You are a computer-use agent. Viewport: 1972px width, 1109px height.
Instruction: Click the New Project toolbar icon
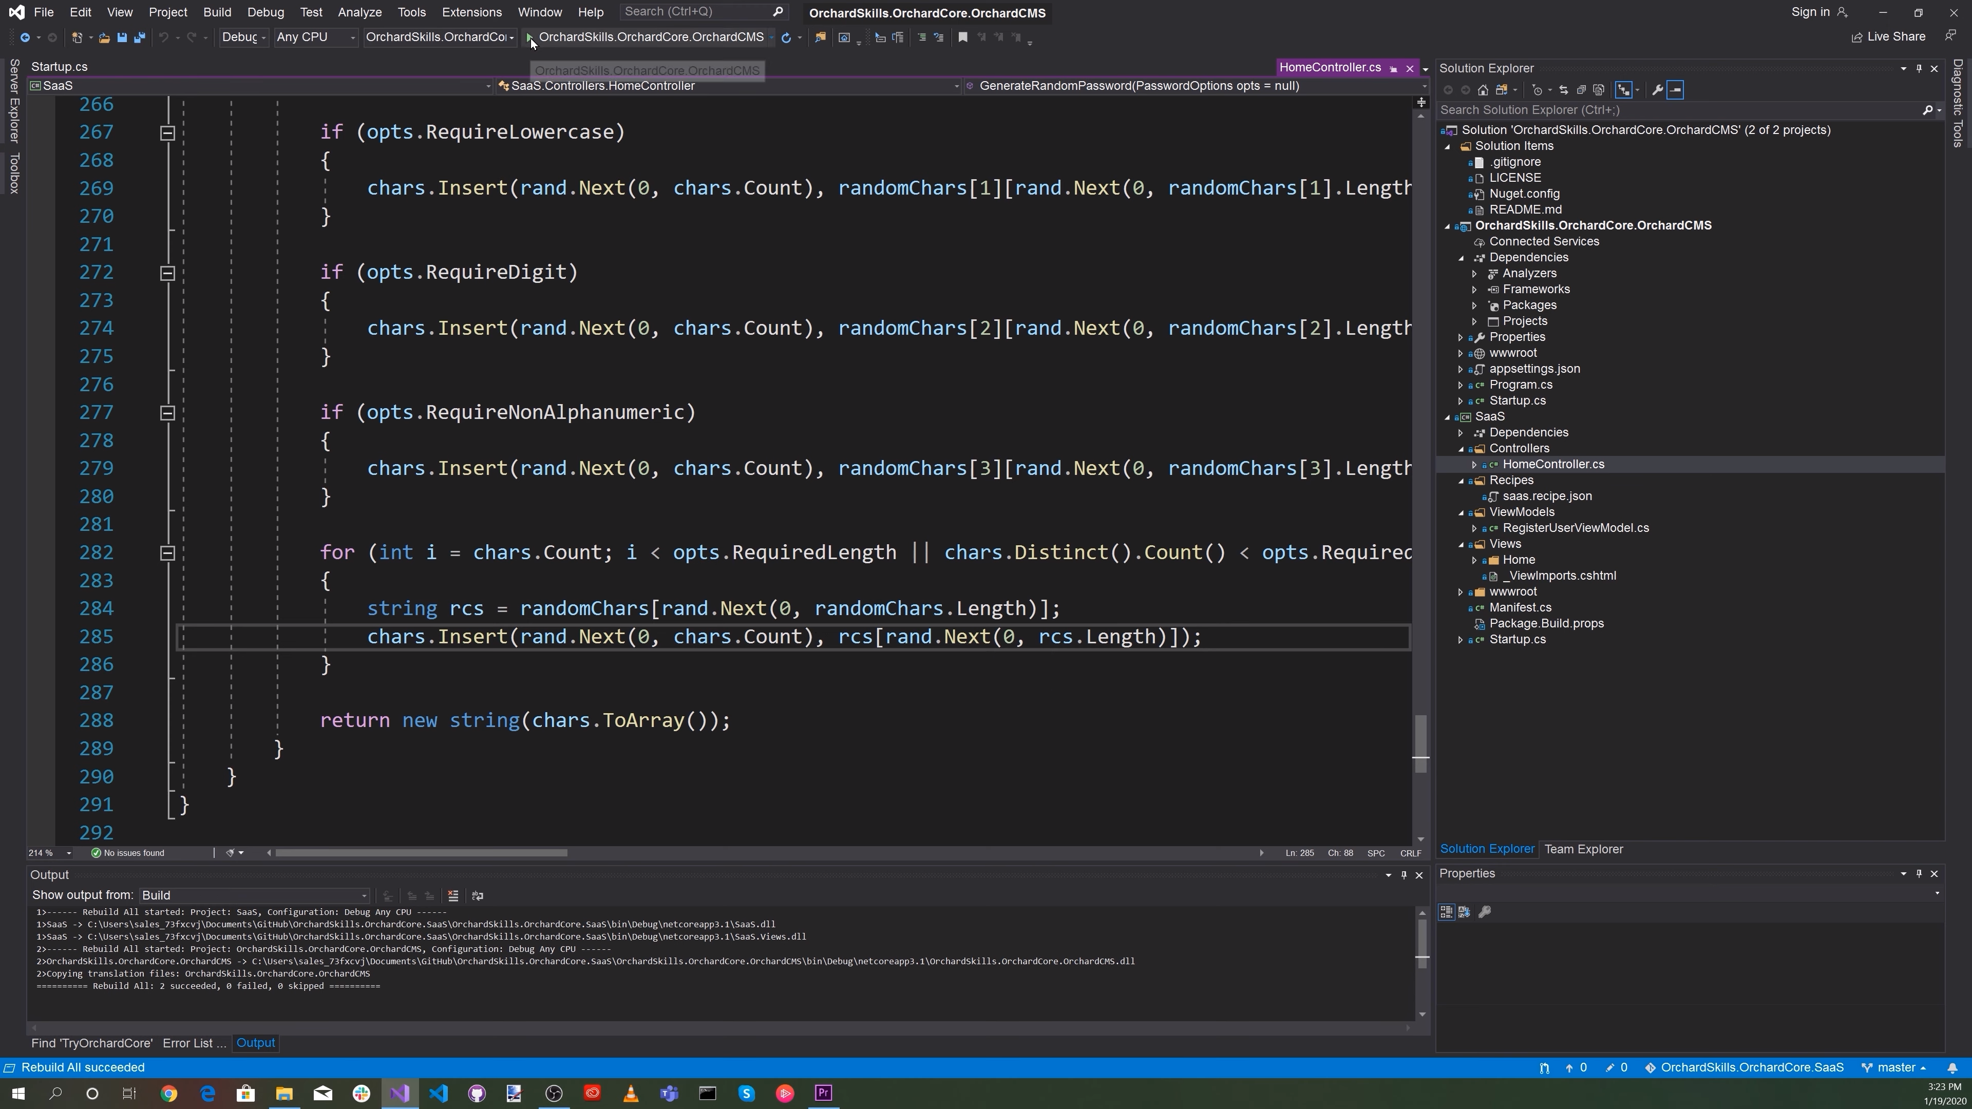[77, 37]
